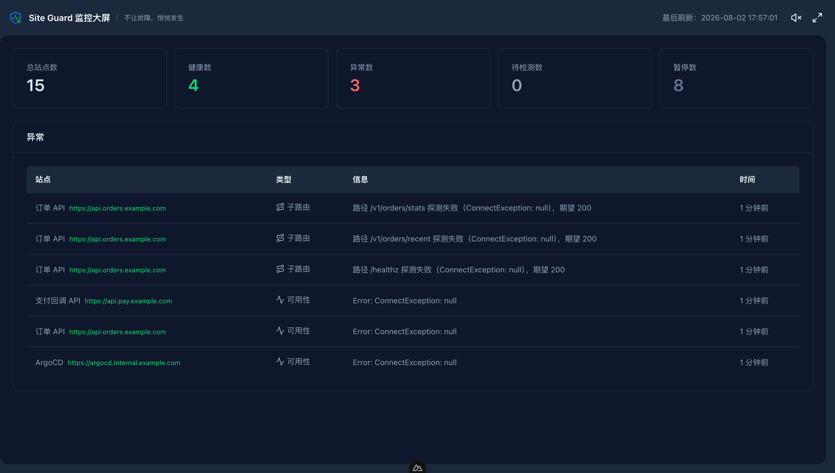Click the error message in 支付回调 API row
Viewport: 835px width, 473px height.
pyautogui.click(x=404, y=301)
